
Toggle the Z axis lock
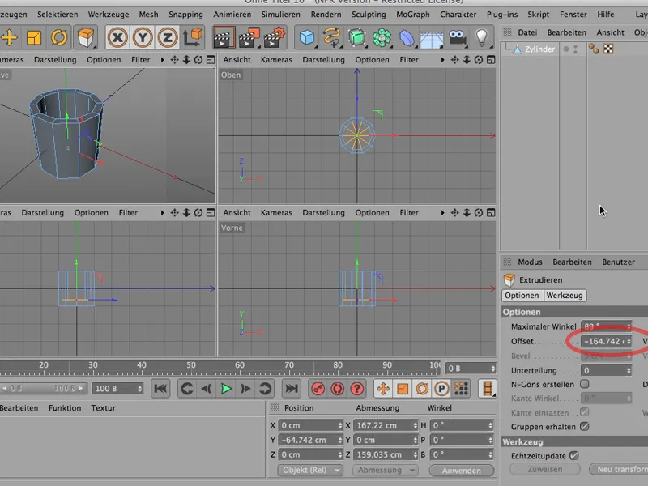click(168, 37)
